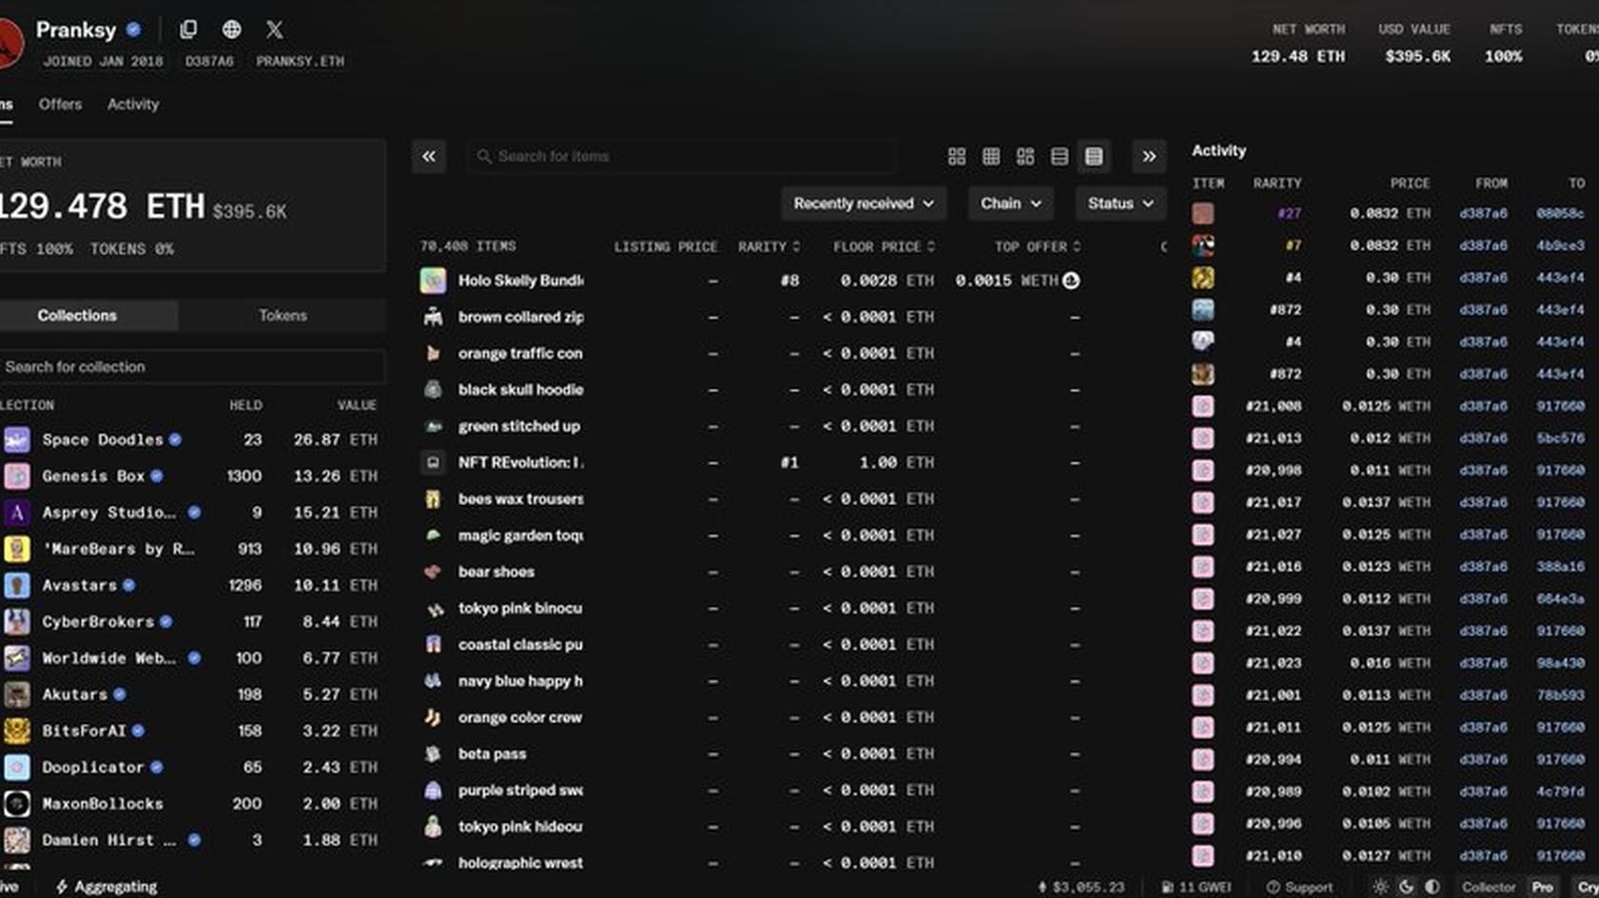Switch to dark theme moon icon
Screen dimensions: 1599x898
coord(1406,886)
